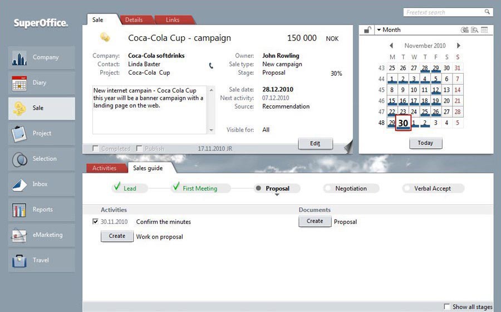Switch to the Links tab

[x=173, y=20]
